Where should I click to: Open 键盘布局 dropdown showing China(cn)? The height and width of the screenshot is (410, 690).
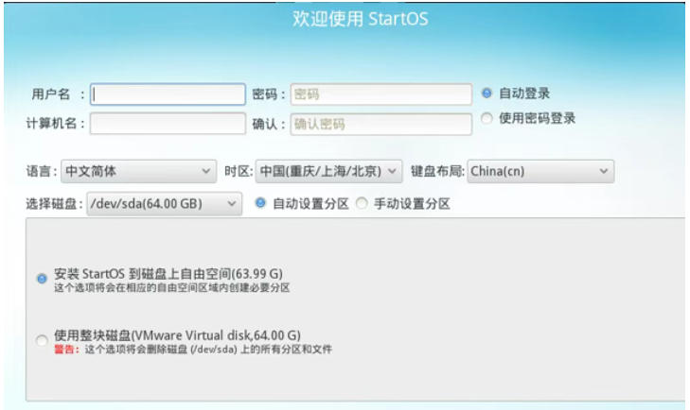point(540,172)
